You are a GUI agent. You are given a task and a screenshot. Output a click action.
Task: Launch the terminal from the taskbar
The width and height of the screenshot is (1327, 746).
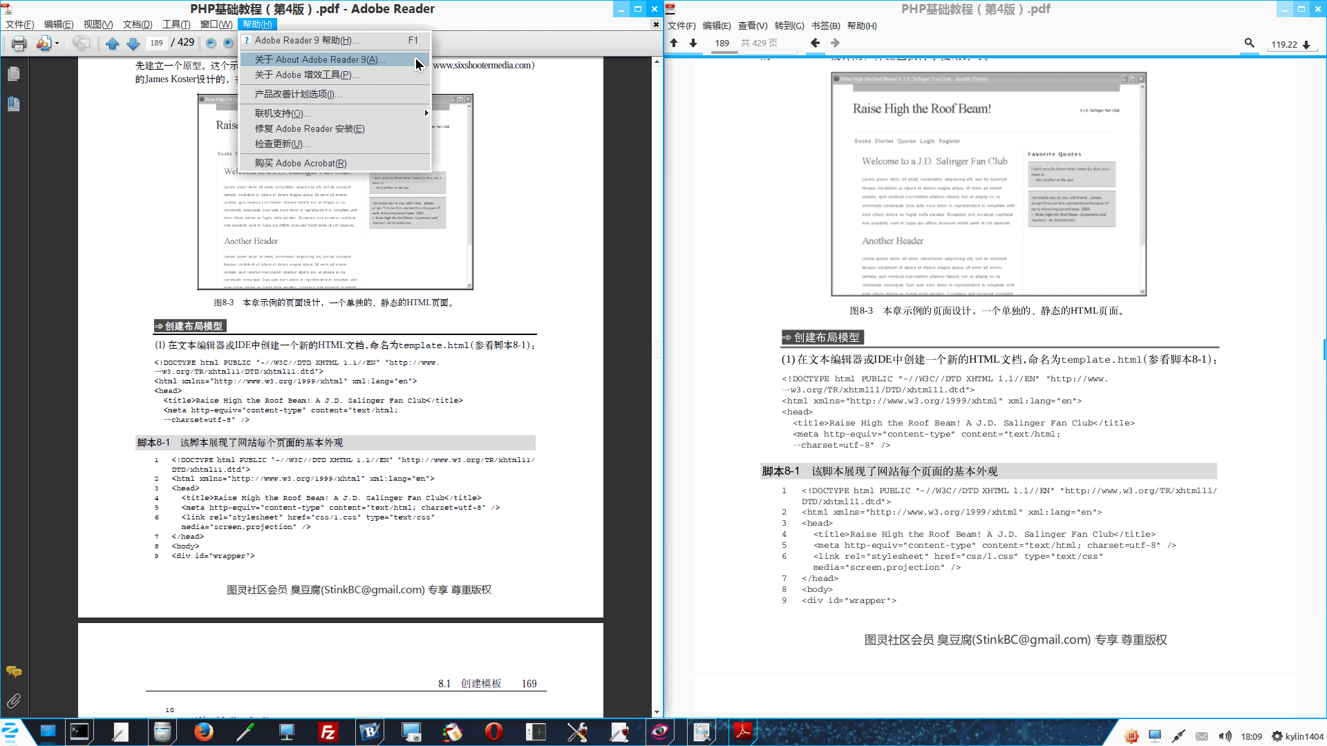[79, 731]
